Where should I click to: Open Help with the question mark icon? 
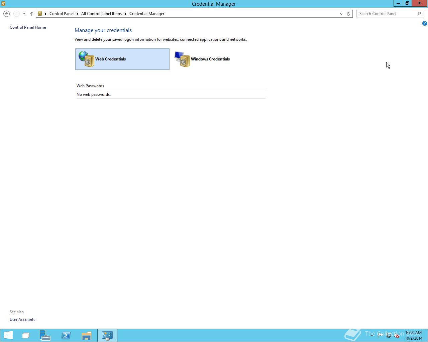coord(424,23)
